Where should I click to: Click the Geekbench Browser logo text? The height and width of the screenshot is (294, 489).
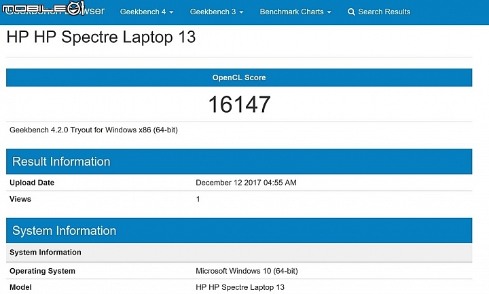(55, 11)
